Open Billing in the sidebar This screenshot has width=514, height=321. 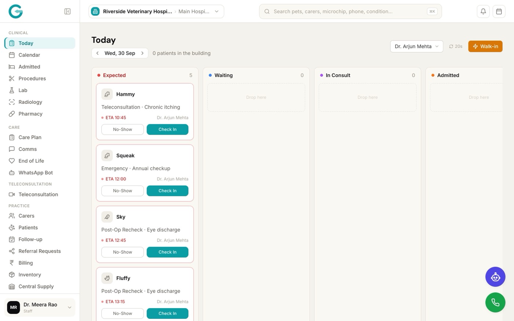click(40, 263)
